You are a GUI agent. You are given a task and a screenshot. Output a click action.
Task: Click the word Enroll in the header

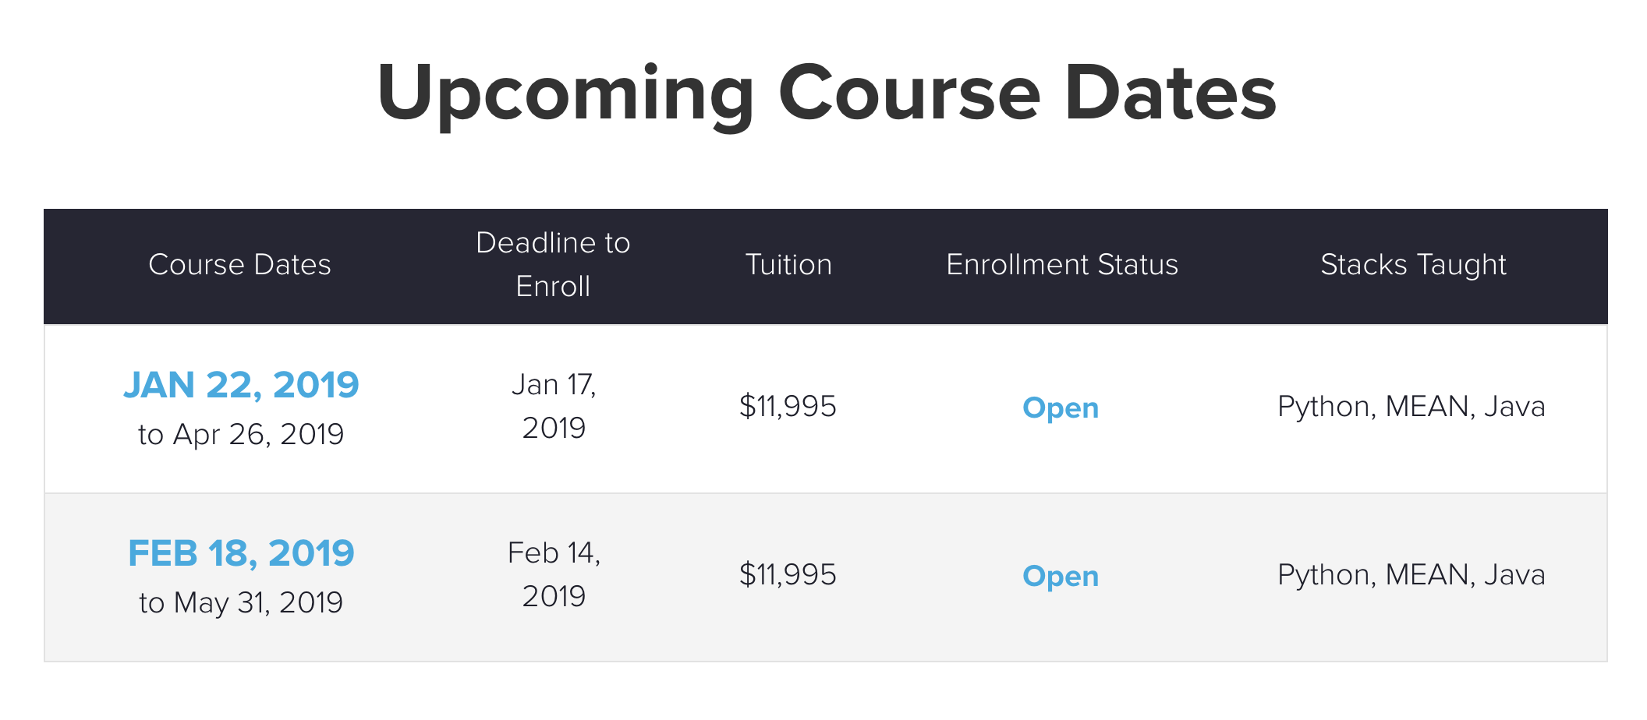[553, 287]
